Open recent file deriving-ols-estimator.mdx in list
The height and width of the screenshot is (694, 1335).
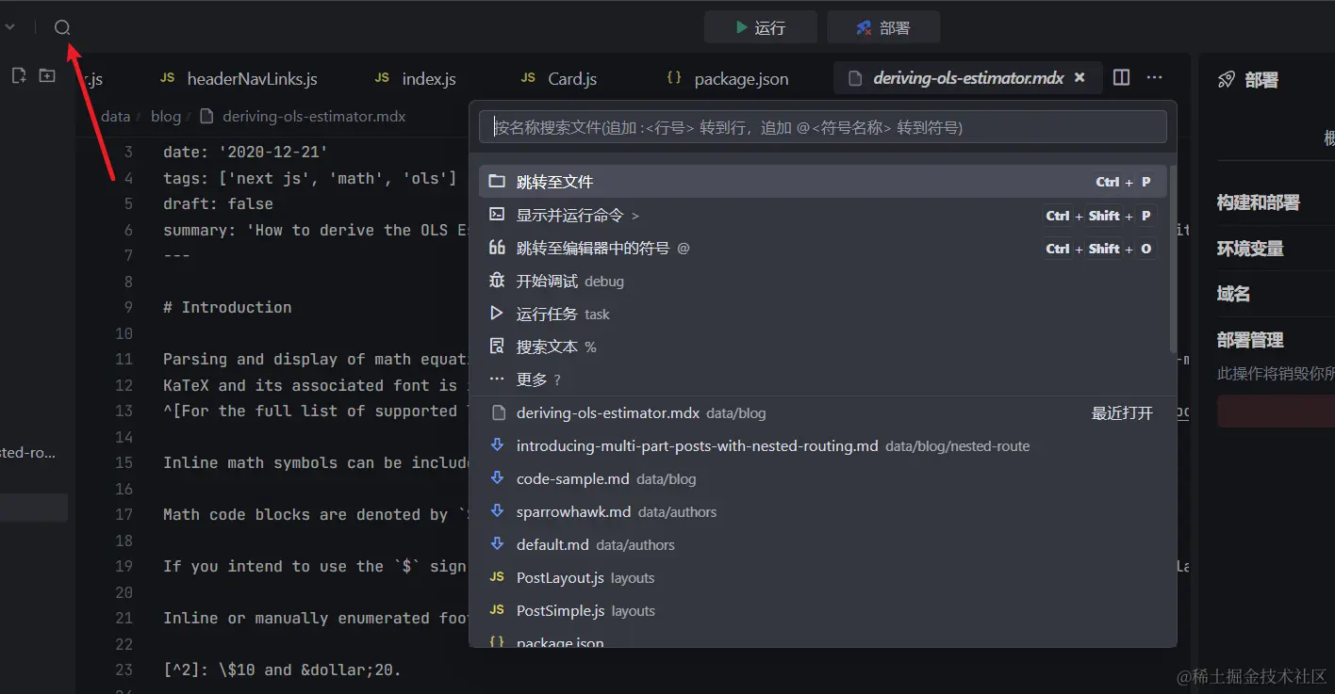[823, 412]
